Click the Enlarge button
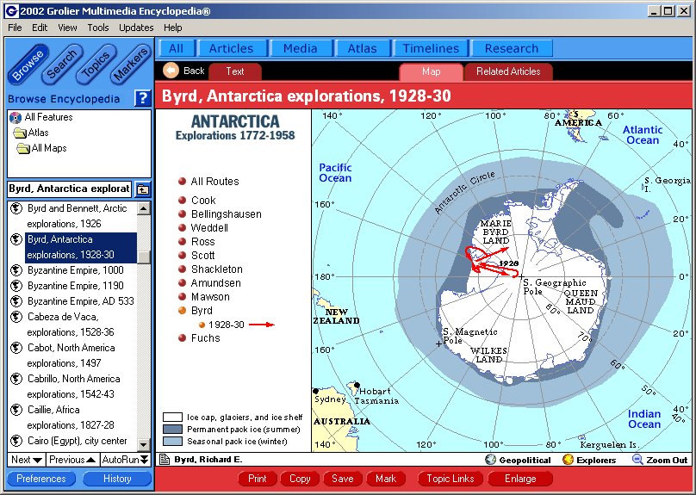 click(520, 479)
